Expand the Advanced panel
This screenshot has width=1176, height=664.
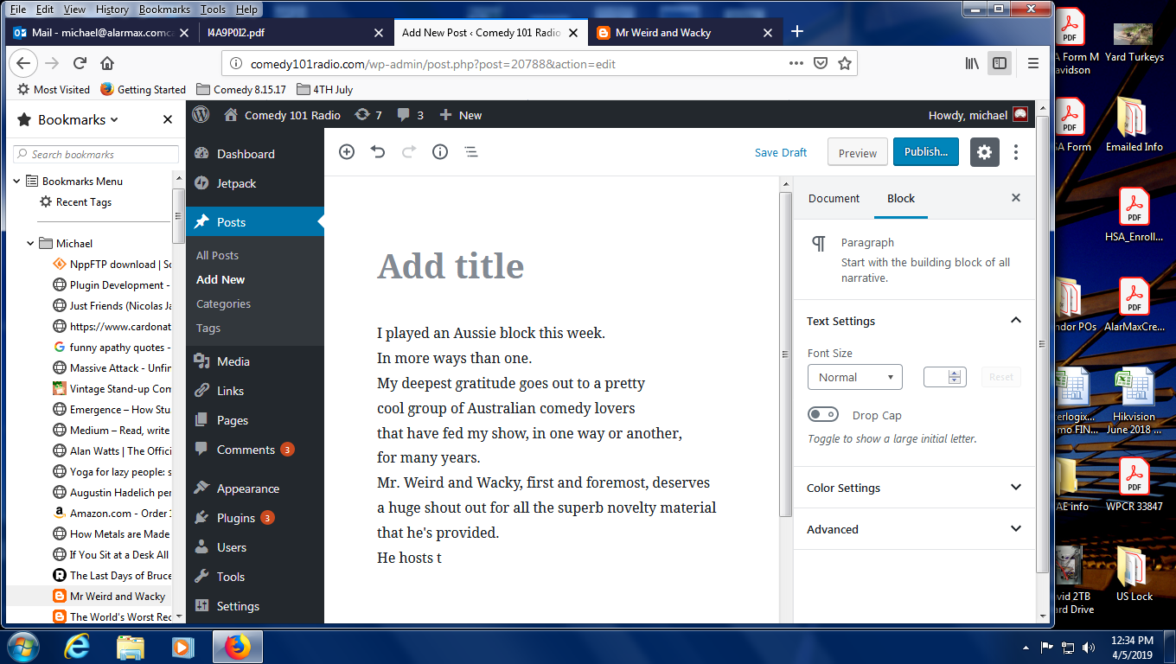click(914, 529)
